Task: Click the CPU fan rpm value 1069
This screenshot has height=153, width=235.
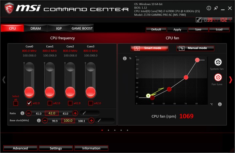Action: pyautogui.click(x=186, y=116)
